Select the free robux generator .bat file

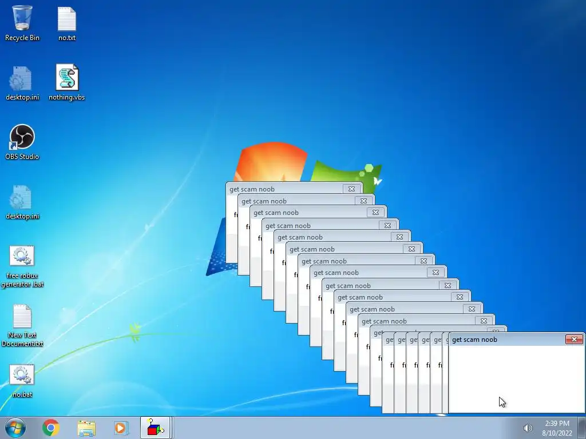point(22,266)
